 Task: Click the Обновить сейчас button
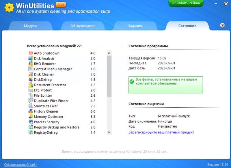click(186, 3)
